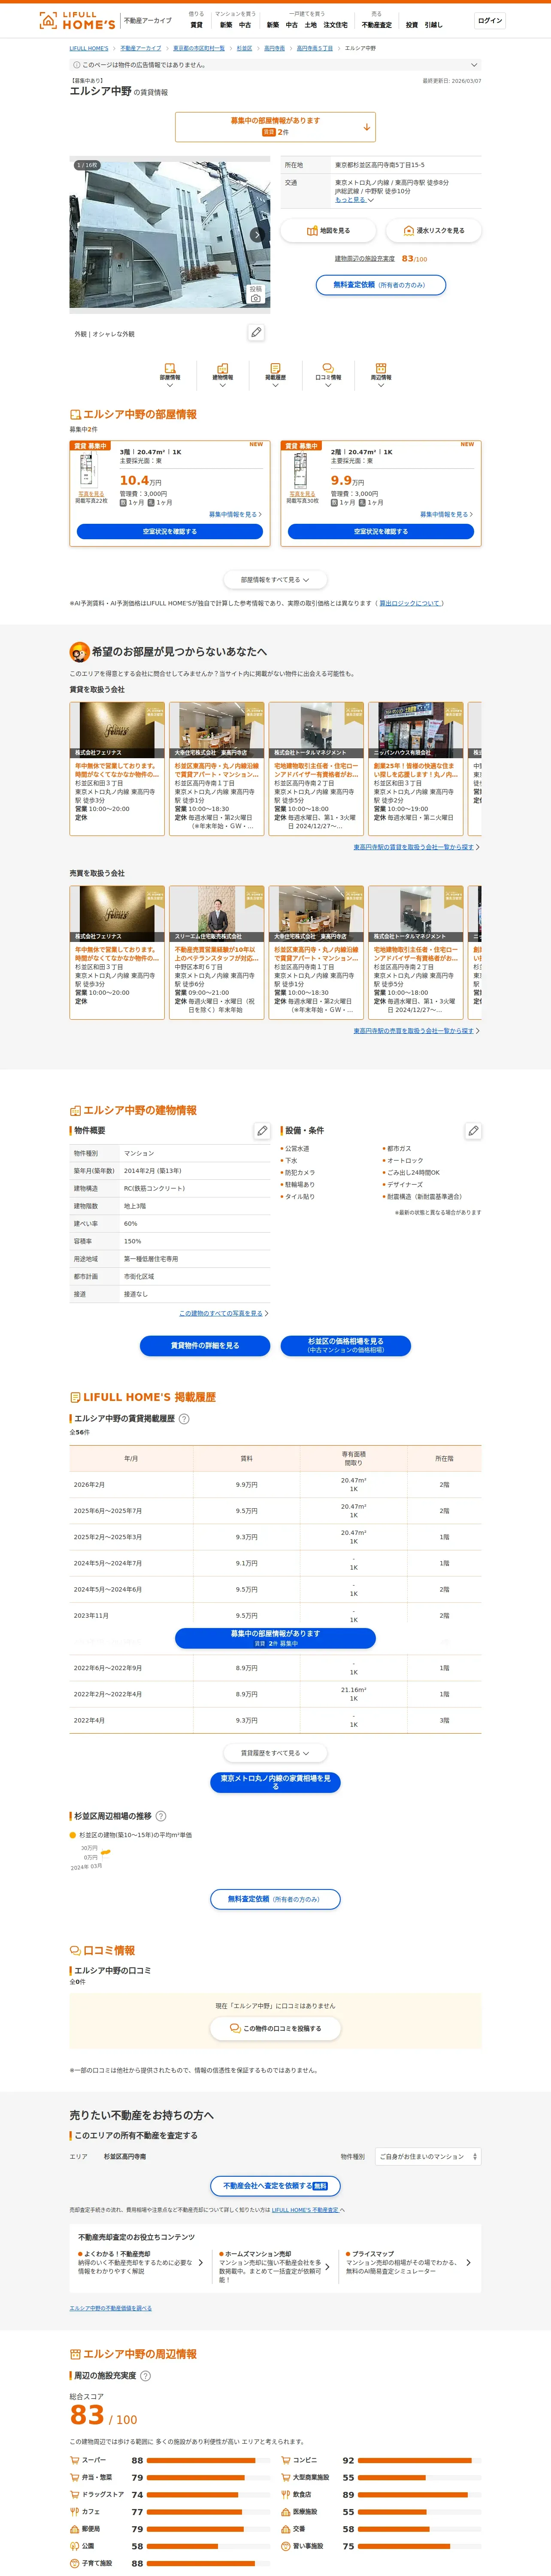Expand '賃貸履歴をすべて見る'

[275, 1753]
